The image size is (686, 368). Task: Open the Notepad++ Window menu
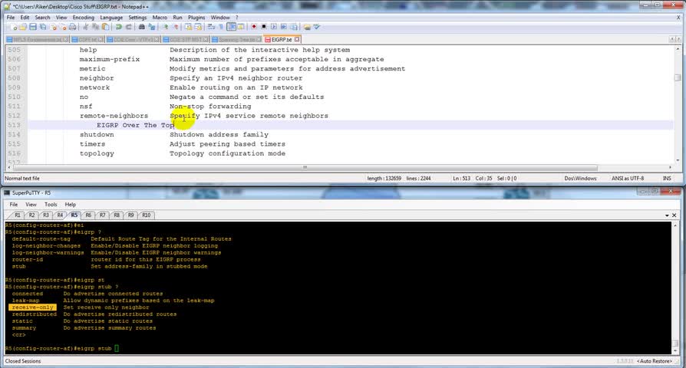pyautogui.click(x=220, y=18)
